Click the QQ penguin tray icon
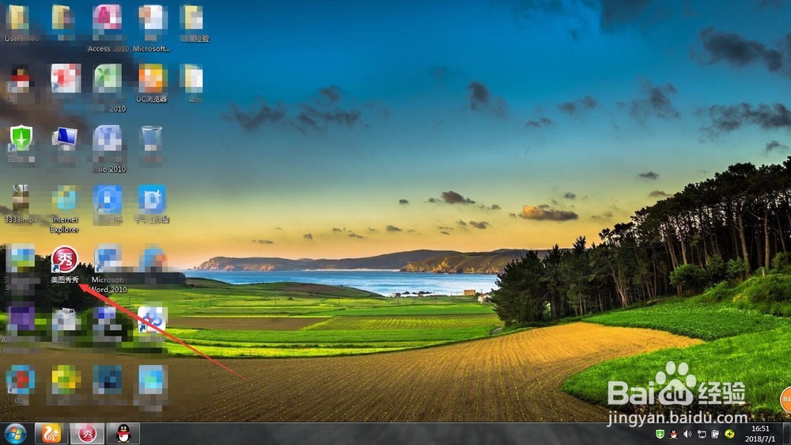 [673, 434]
